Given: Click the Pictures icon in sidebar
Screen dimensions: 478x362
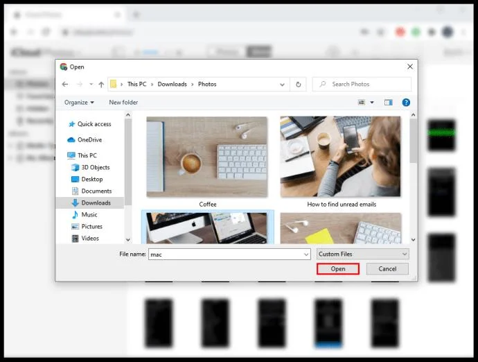Looking at the screenshot, I should coord(75,227).
